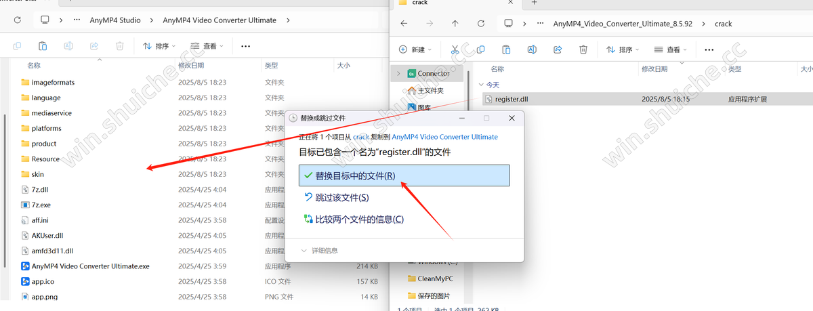Select the product folder
The width and height of the screenshot is (813, 311).
tap(44, 144)
